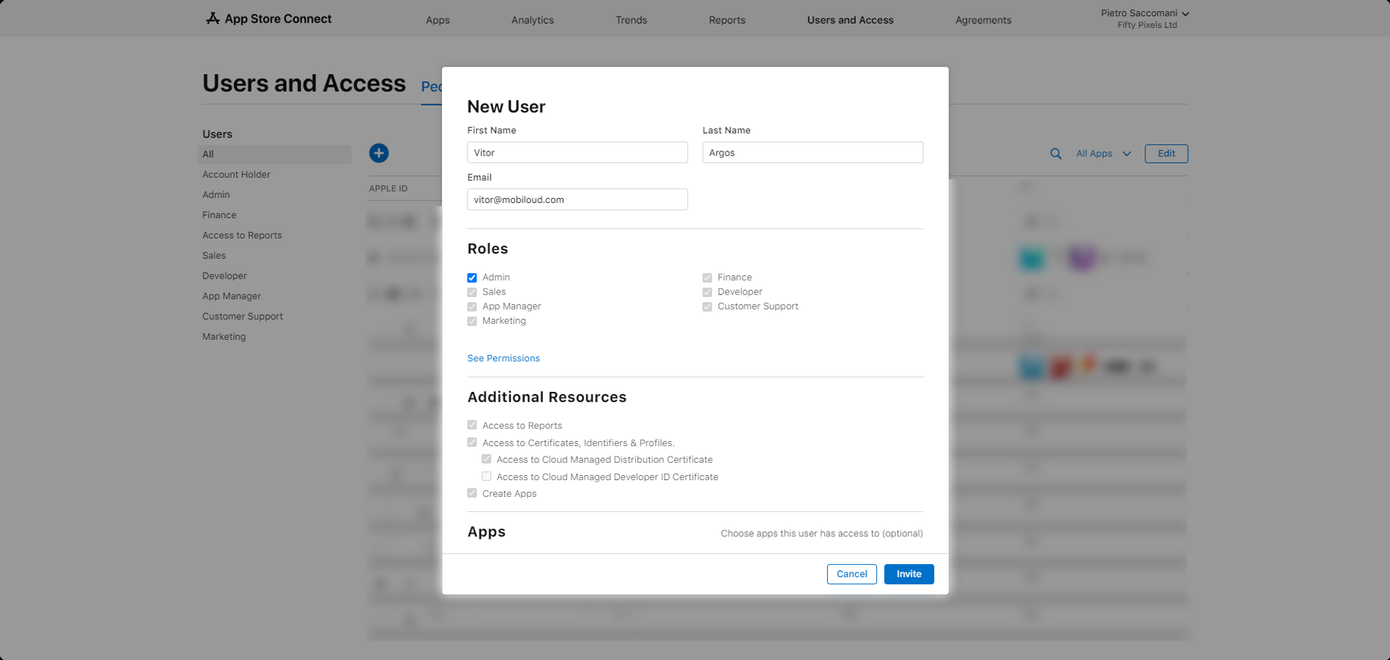Click the First Name input field
The height and width of the screenshot is (660, 1390).
click(578, 153)
